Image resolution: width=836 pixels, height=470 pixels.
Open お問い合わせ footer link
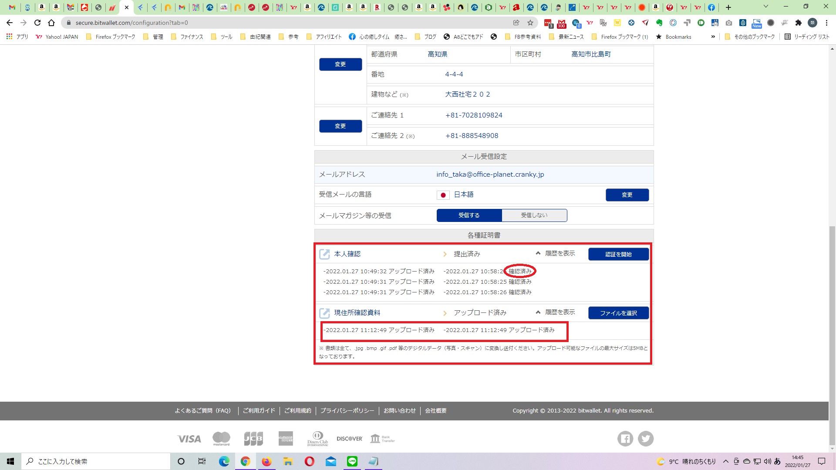[x=400, y=410]
